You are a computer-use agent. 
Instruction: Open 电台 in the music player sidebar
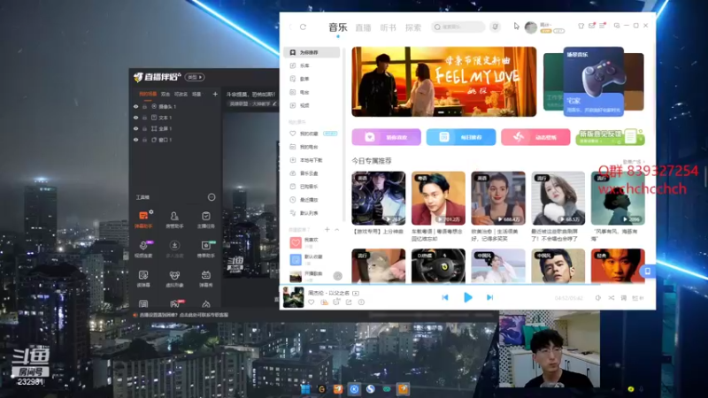[x=304, y=92]
